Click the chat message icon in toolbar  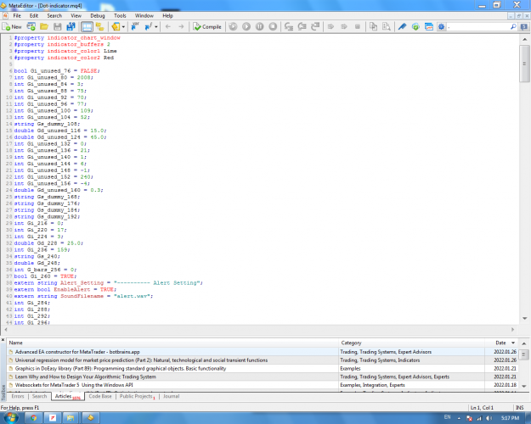pyautogui.click(x=524, y=26)
